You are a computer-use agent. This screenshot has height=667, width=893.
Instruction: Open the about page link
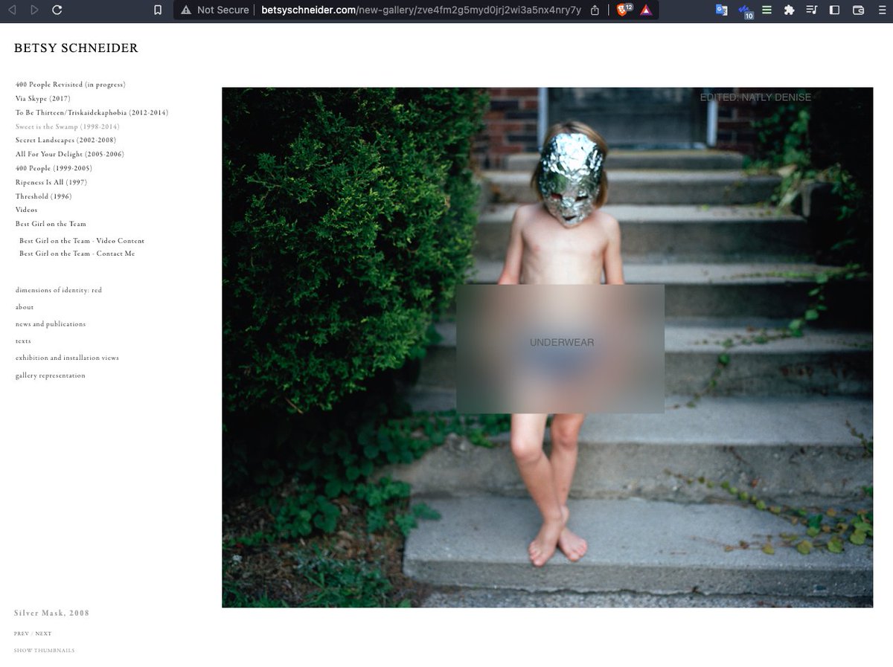[25, 307]
